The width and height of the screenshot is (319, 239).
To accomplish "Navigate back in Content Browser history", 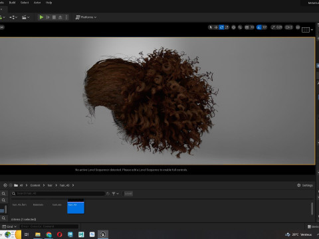I will coord(5,185).
